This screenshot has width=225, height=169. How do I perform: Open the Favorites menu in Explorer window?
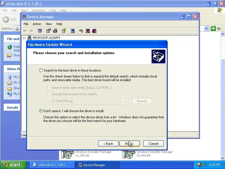click(38, 10)
